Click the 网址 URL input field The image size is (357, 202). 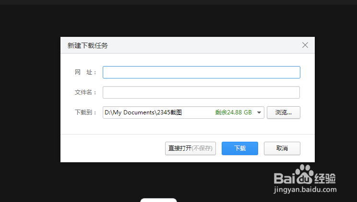click(x=201, y=72)
